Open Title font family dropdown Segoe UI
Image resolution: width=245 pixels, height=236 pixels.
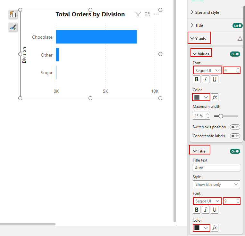207,201
